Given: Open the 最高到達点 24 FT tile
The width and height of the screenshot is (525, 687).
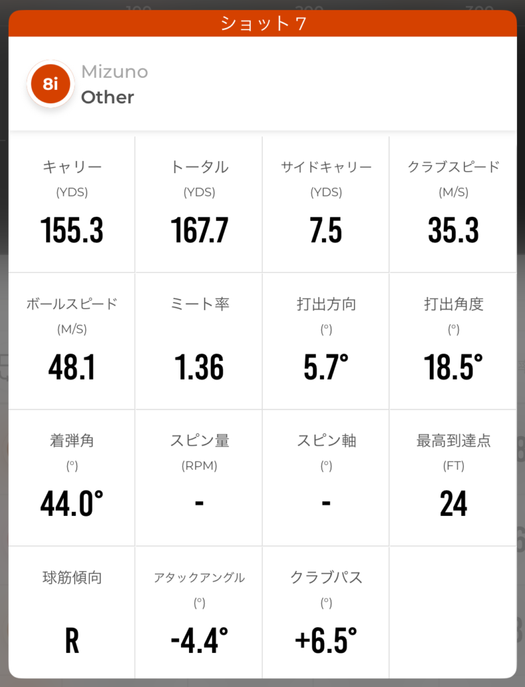Looking at the screenshot, I should [x=453, y=478].
